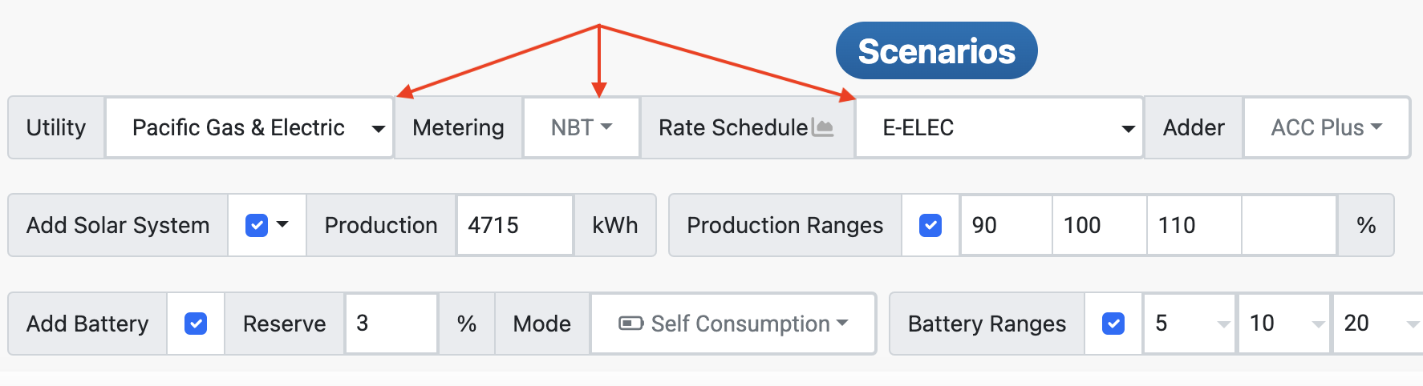Expand the arrow next to the Add Solar System checkbox
The width and height of the screenshot is (1423, 386).
[282, 225]
